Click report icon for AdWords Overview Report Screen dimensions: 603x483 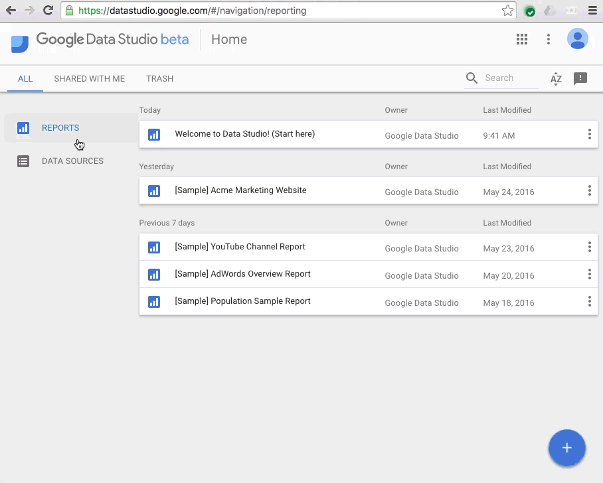point(154,275)
